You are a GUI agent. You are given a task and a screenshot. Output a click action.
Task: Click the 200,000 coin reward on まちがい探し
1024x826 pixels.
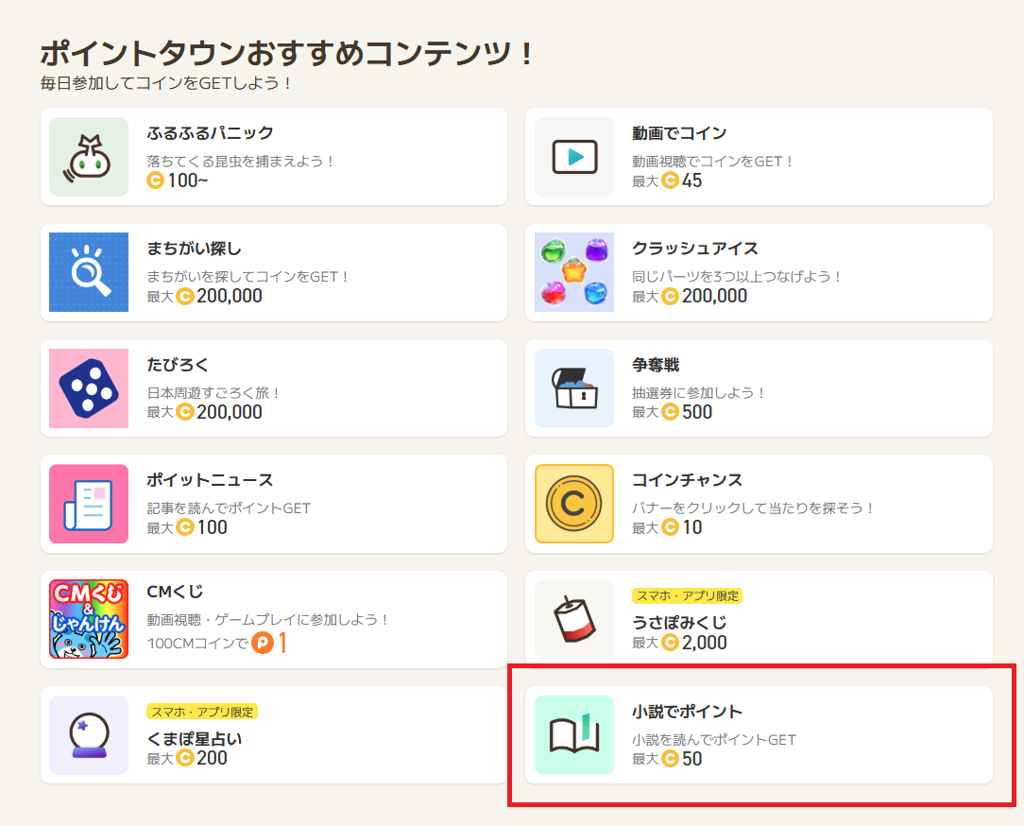pos(204,296)
